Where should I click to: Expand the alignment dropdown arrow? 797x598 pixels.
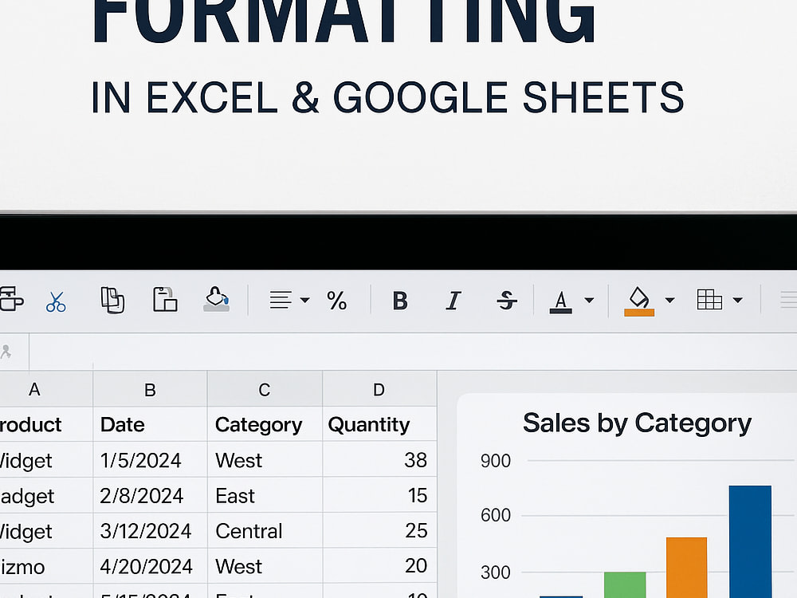coord(304,300)
